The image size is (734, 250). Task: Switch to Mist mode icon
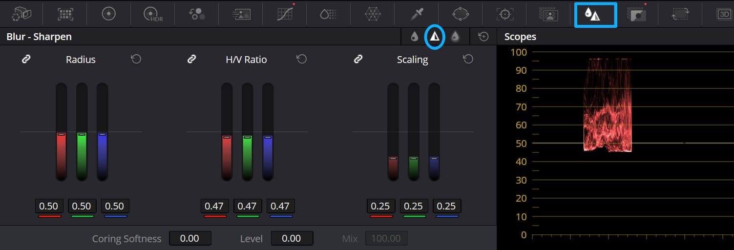tap(455, 37)
